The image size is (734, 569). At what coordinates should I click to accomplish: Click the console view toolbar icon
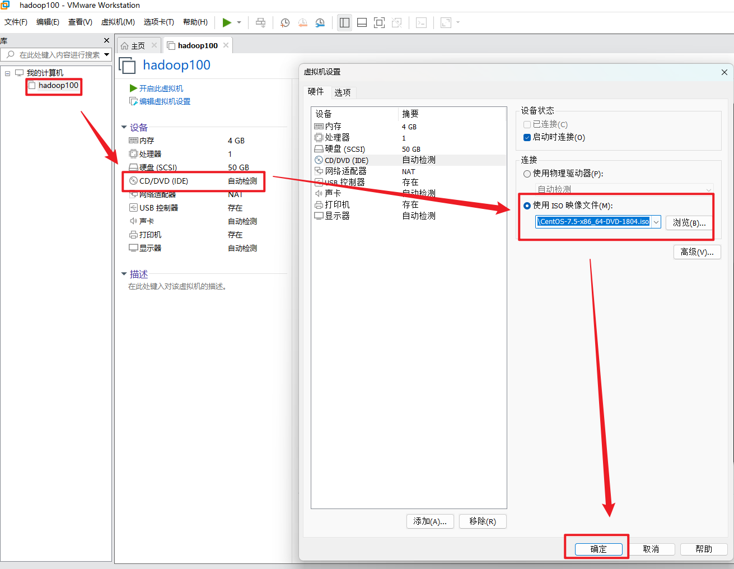[422, 22]
